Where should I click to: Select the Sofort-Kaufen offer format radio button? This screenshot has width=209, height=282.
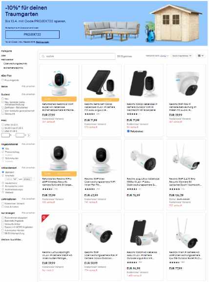tap(3, 158)
